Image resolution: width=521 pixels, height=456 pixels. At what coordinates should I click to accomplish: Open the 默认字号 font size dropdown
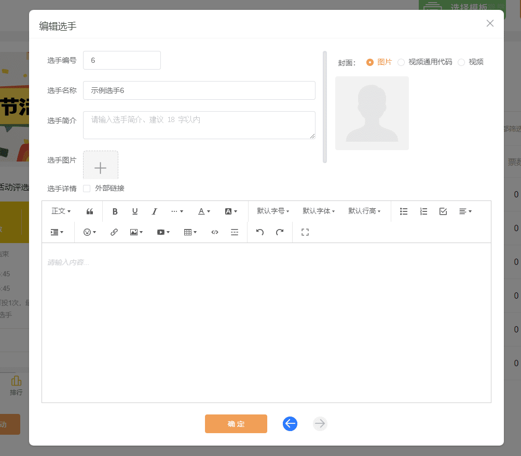pyautogui.click(x=274, y=211)
